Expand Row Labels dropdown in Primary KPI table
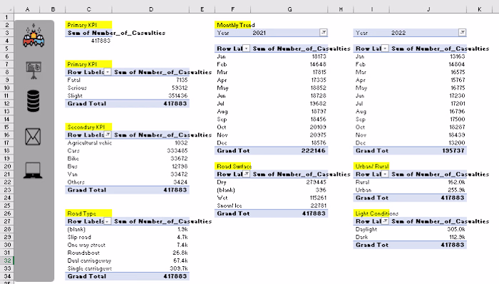 coord(108,72)
